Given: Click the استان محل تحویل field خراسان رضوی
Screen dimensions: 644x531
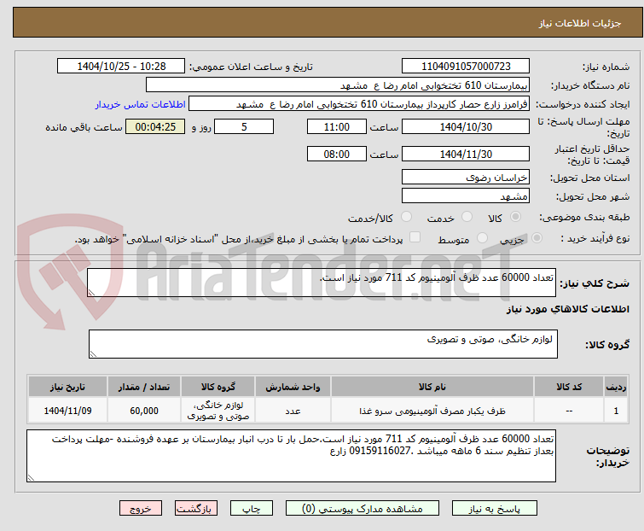Looking at the screenshot, I should click(466, 177).
